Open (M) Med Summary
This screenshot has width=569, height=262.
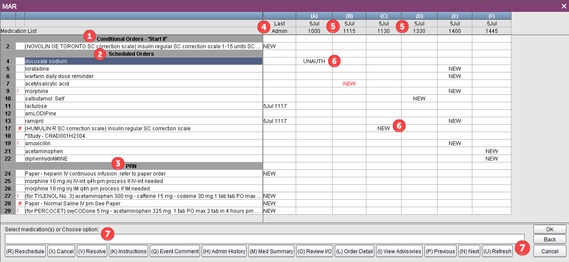271,251
